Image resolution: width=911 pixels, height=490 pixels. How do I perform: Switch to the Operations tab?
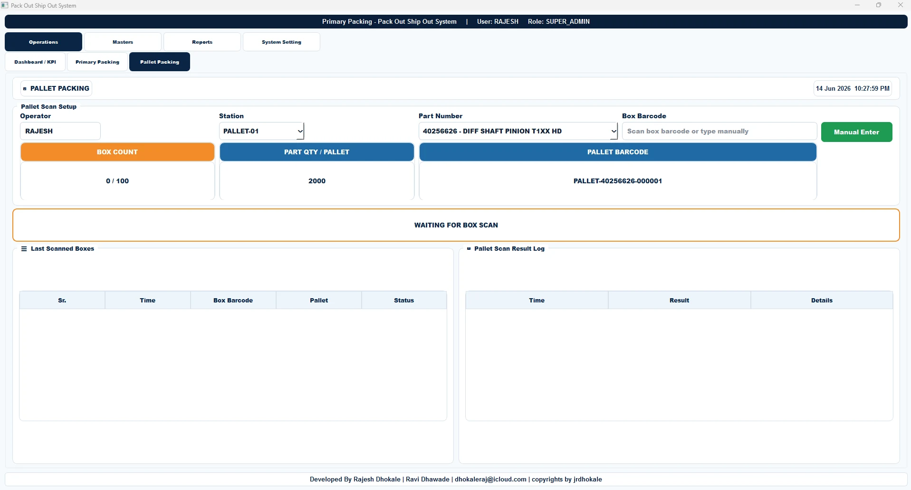[43, 42]
